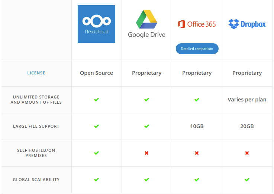The height and width of the screenshot is (194, 274).
Task: Click the LICENSE row link
Action: tap(36, 73)
